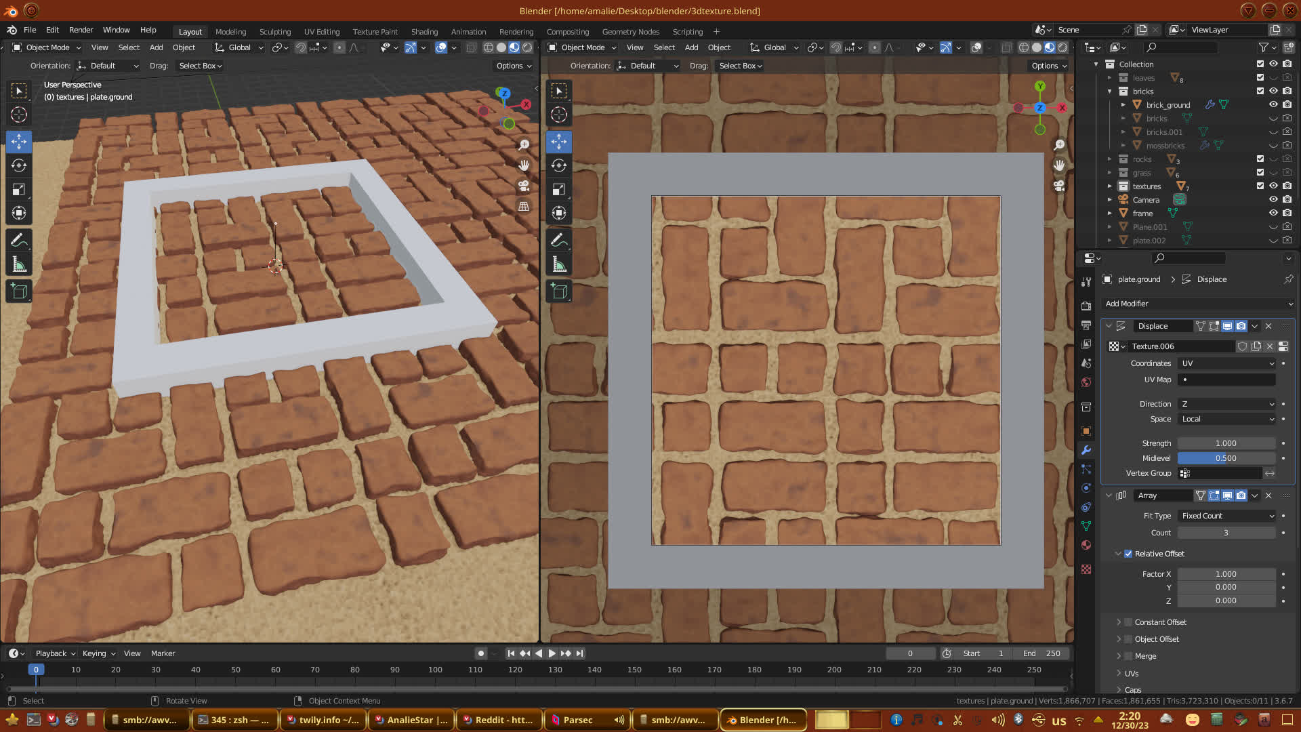Open the Render menu
This screenshot has height=732, width=1301.
81,30
